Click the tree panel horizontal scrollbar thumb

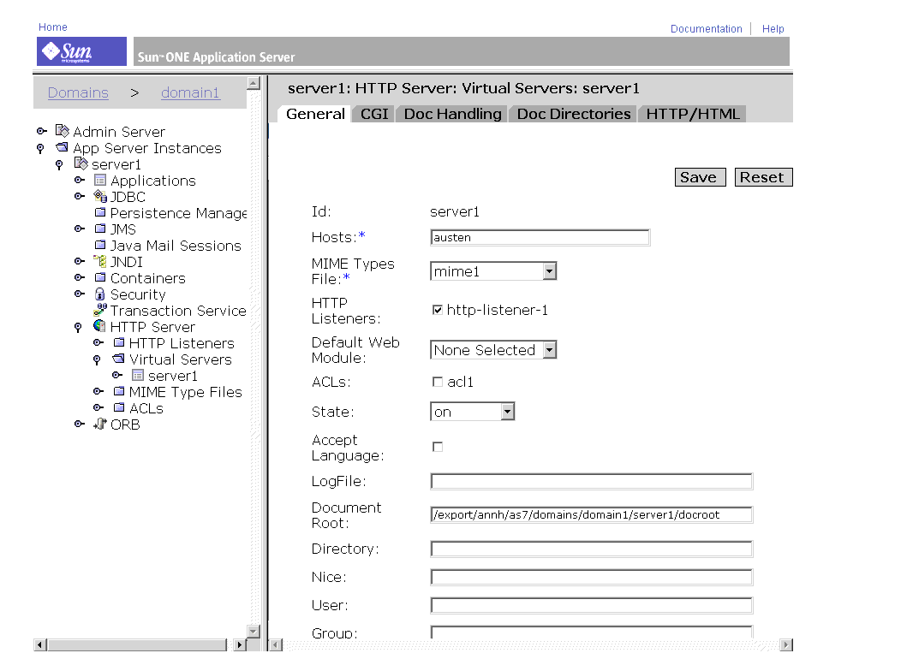click(137, 644)
